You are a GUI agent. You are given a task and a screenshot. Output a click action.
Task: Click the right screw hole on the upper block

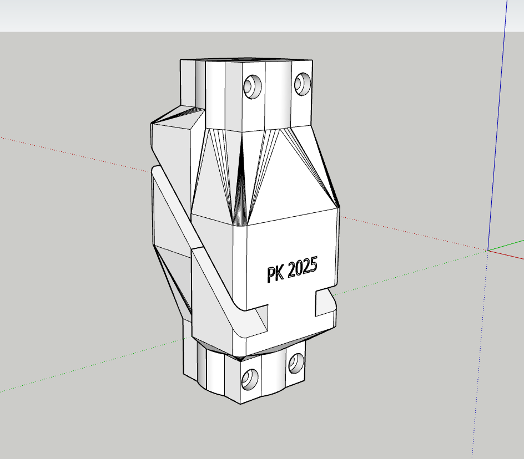click(x=303, y=84)
